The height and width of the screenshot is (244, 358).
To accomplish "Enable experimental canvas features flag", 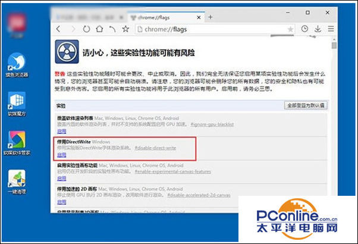I will coord(62,178).
